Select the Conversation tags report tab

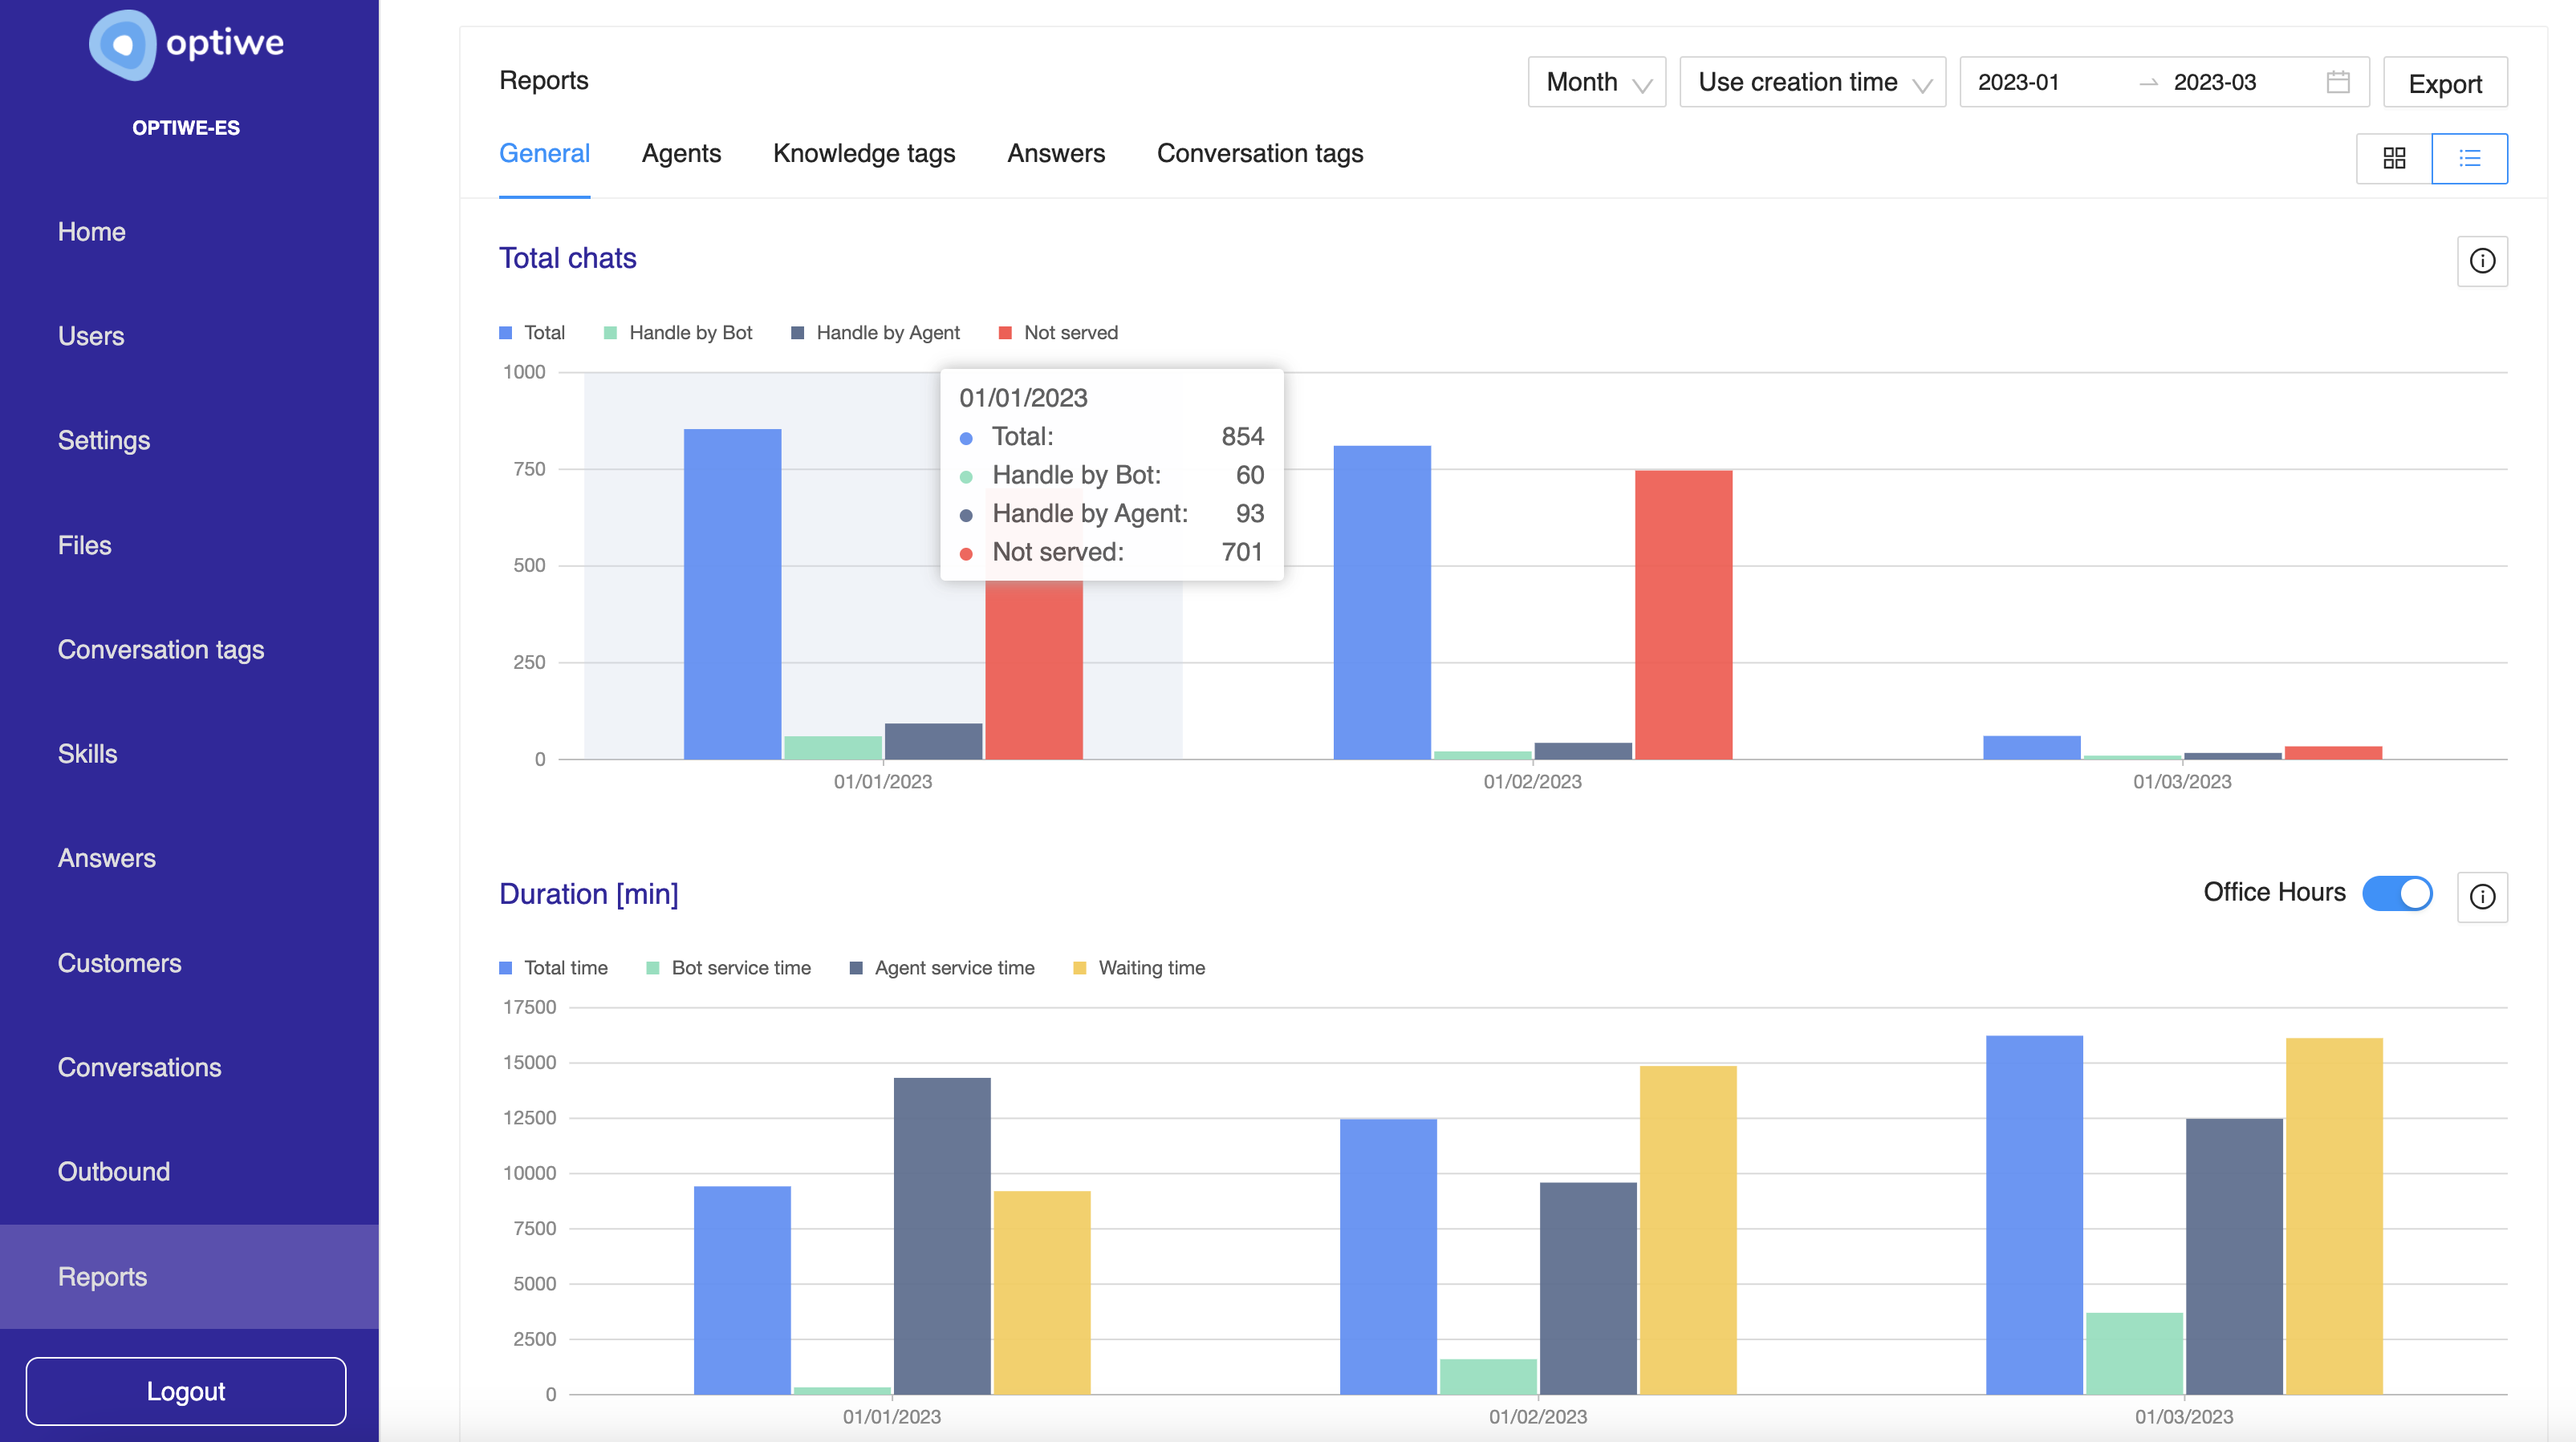pos(1260,153)
